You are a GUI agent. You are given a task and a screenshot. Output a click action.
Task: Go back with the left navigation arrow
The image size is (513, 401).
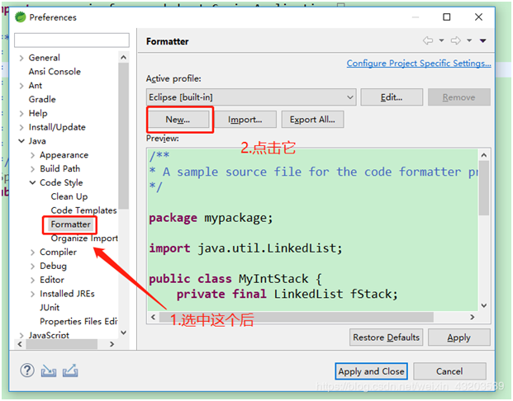(x=428, y=40)
